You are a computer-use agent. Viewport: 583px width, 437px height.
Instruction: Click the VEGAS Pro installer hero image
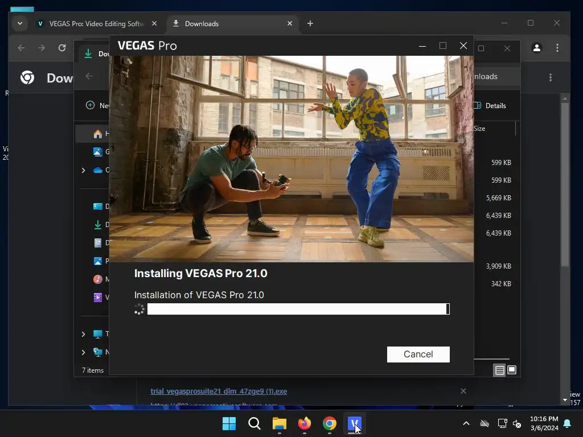(291, 159)
